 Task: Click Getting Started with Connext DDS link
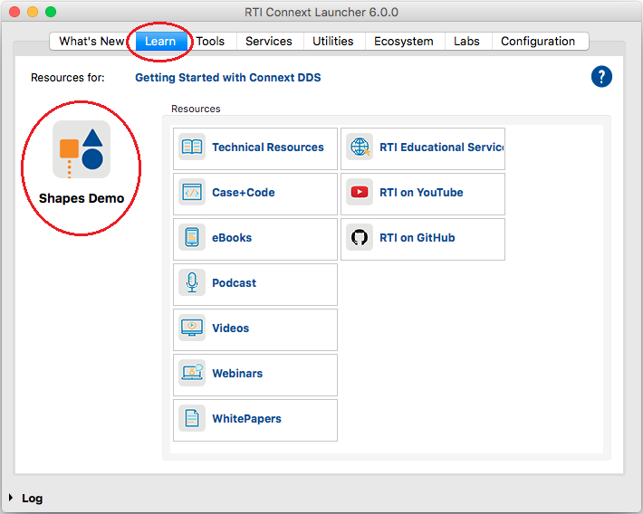pyautogui.click(x=228, y=78)
